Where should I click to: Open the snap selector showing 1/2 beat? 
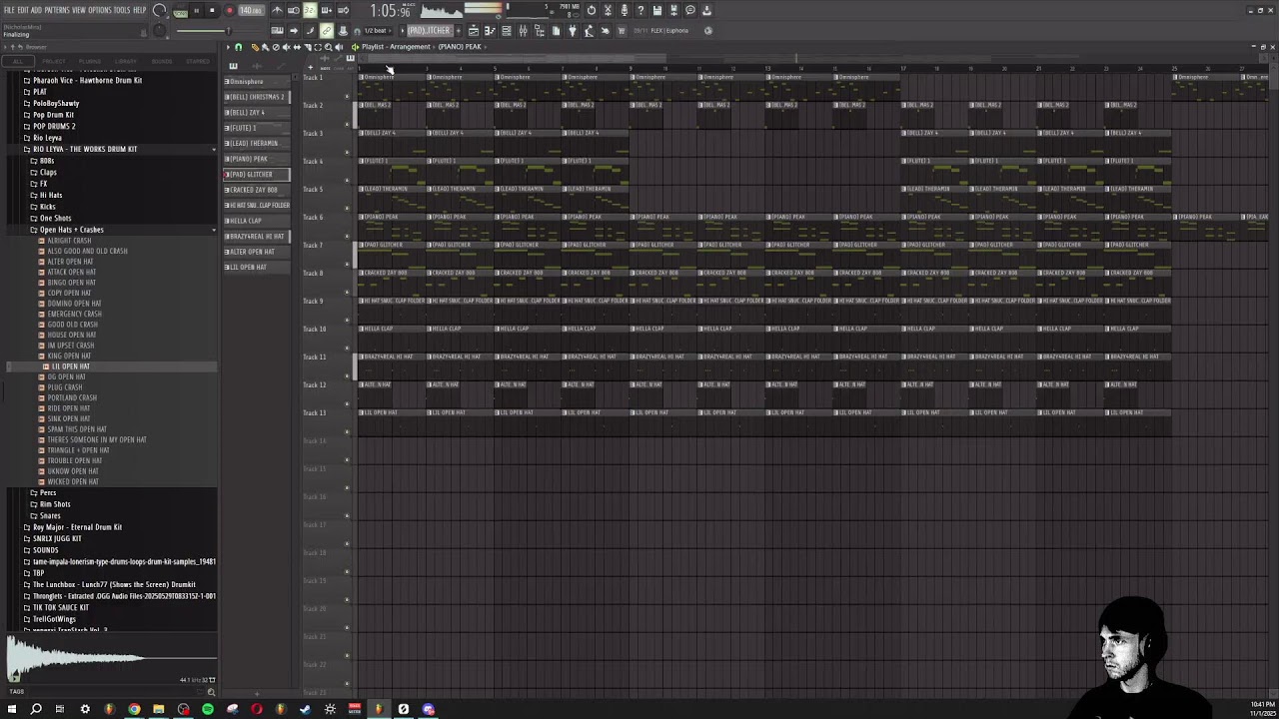(378, 30)
